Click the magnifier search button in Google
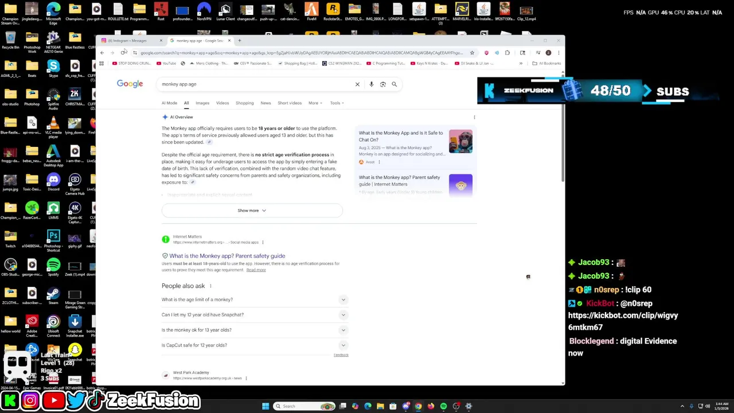This screenshot has width=734, height=413. tap(394, 84)
